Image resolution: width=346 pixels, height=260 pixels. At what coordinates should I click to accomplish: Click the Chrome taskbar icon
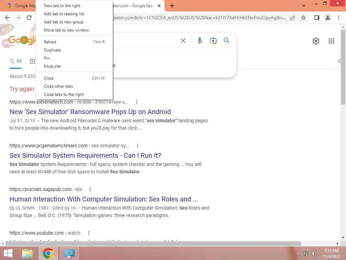[x=48, y=253]
